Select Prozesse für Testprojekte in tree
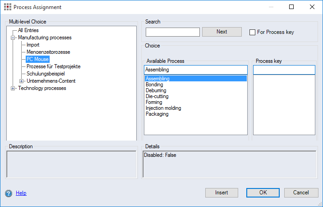The image size is (323, 207). (x=53, y=66)
